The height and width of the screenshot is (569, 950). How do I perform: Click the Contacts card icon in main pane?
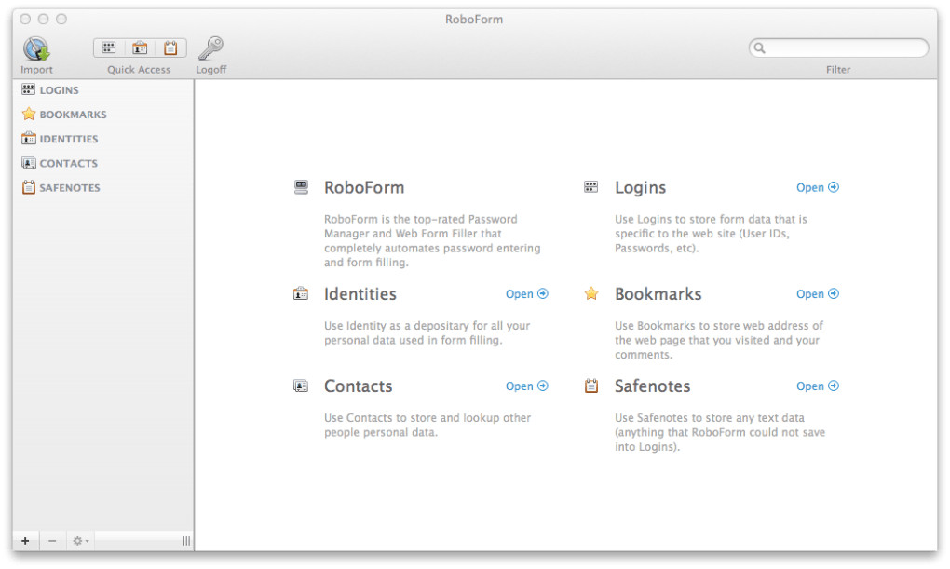pyautogui.click(x=301, y=386)
